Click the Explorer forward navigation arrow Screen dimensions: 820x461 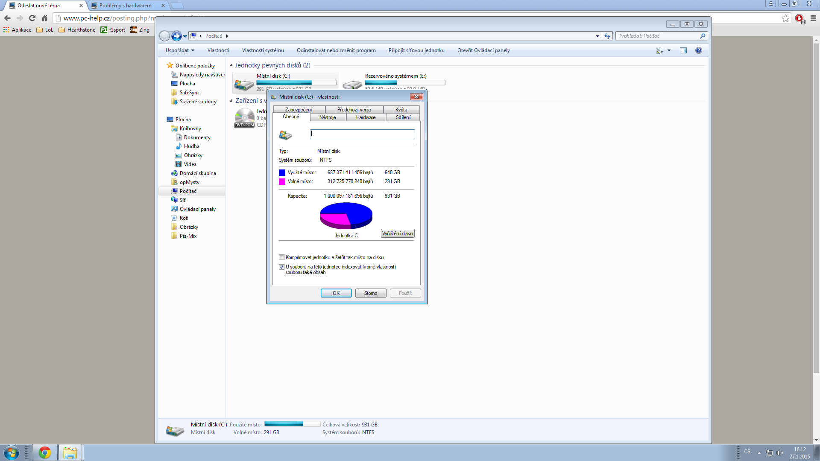click(x=176, y=36)
